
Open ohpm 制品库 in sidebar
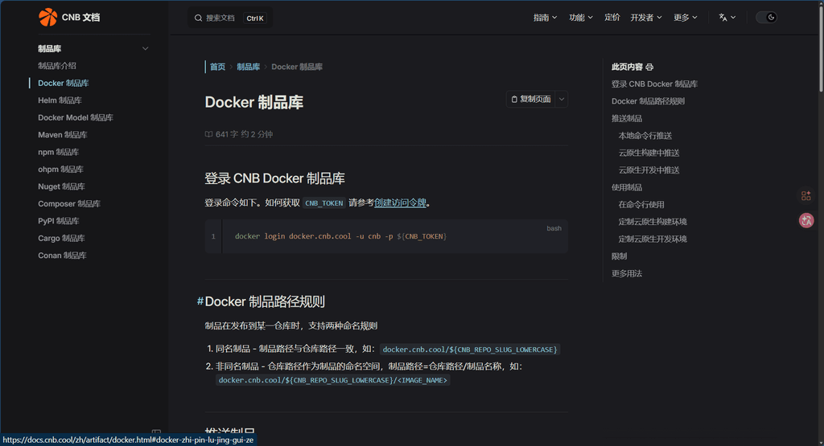(61, 169)
